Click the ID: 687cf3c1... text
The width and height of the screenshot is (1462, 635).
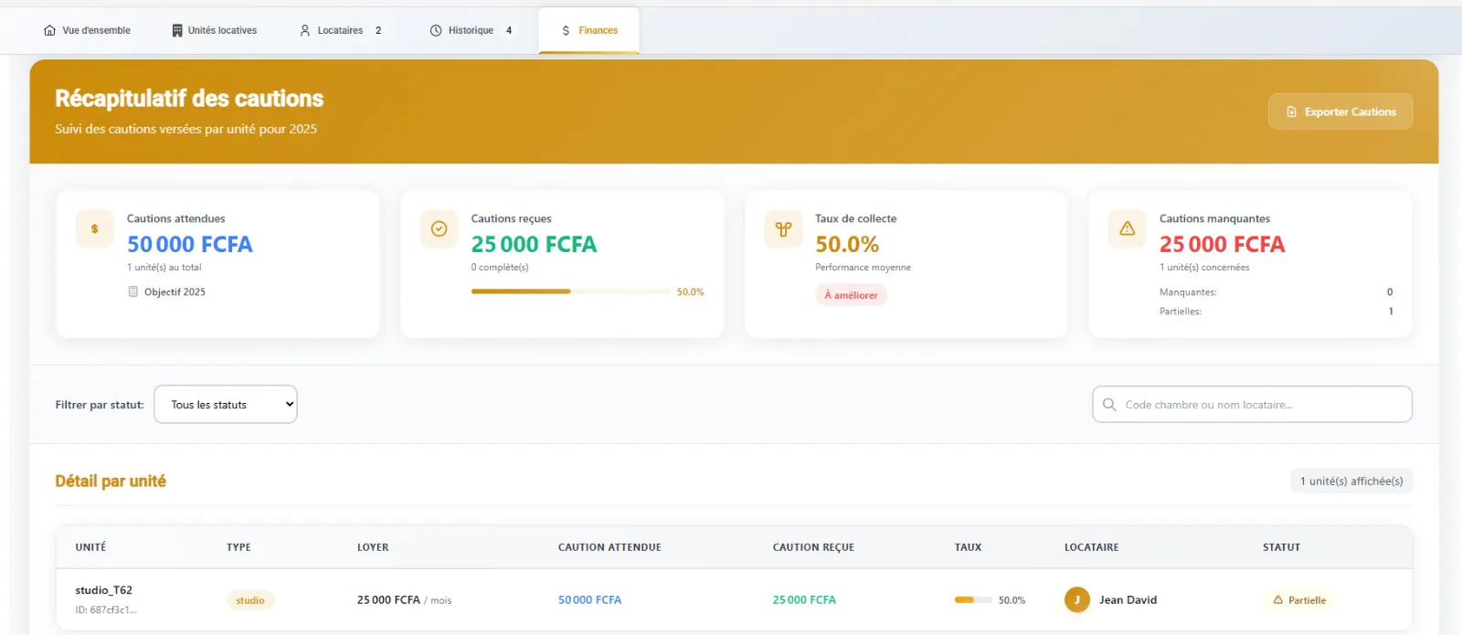(x=106, y=609)
